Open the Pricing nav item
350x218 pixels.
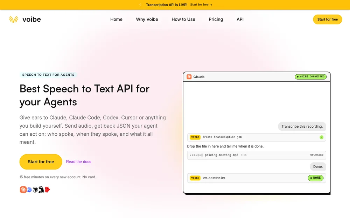click(x=216, y=19)
